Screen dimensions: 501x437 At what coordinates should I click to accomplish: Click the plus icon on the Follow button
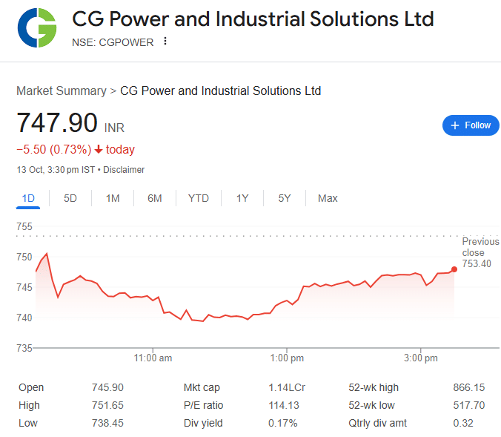[x=455, y=125]
